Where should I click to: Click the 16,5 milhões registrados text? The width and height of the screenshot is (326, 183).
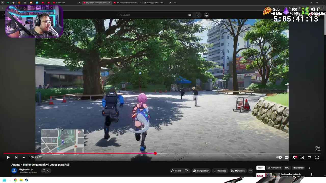28,172
